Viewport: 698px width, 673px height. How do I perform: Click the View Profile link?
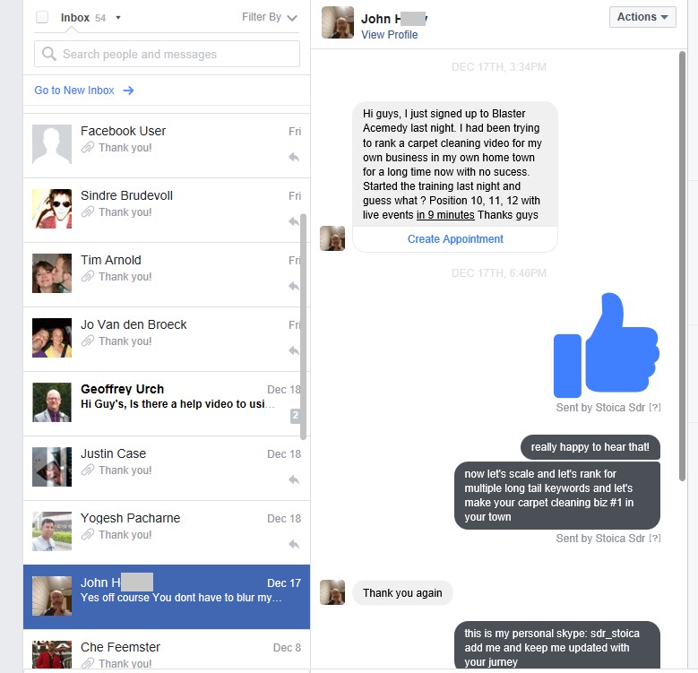(389, 35)
